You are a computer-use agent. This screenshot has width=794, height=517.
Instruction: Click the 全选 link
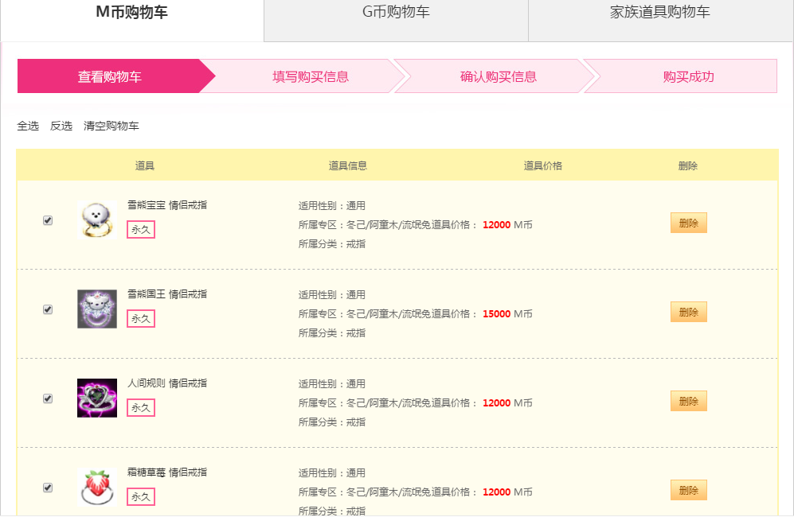[x=28, y=126]
